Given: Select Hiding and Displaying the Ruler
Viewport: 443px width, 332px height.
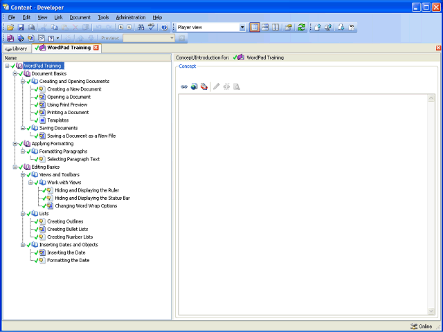Looking at the screenshot, I should pos(87,190).
